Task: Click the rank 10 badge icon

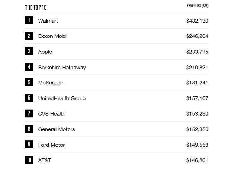Action: coord(29,160)
